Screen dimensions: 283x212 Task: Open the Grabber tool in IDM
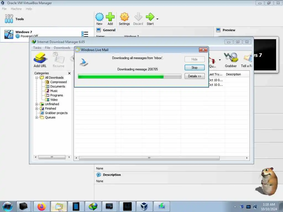231,57
